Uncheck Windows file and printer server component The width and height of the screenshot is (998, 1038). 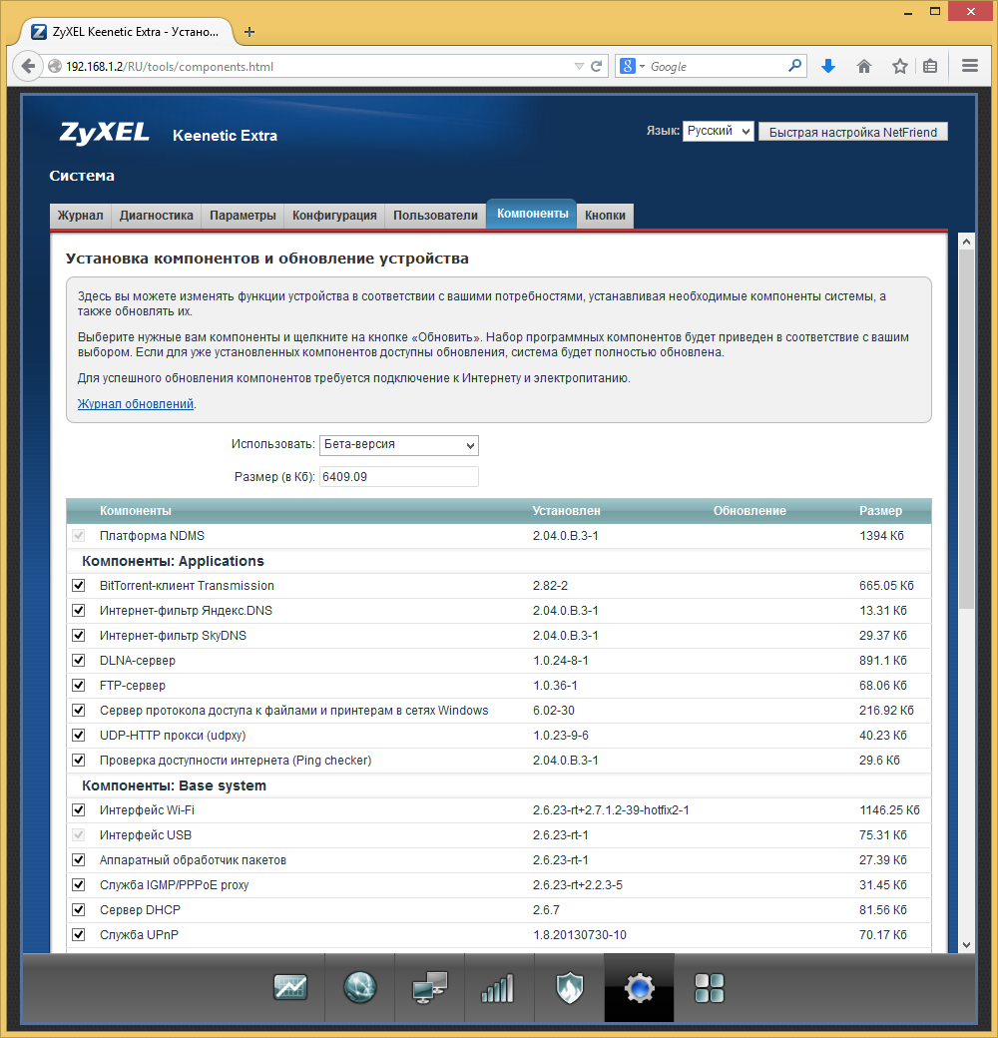[79, 711]
